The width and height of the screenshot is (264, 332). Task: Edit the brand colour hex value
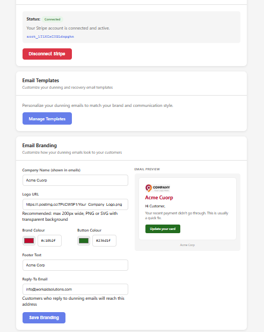click(x=49, y=241)
